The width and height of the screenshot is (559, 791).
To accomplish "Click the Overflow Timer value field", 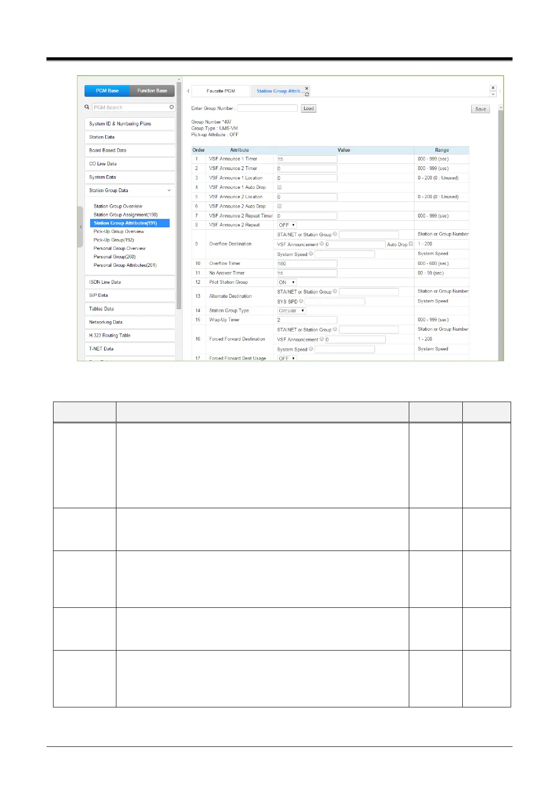I will 307,264.
